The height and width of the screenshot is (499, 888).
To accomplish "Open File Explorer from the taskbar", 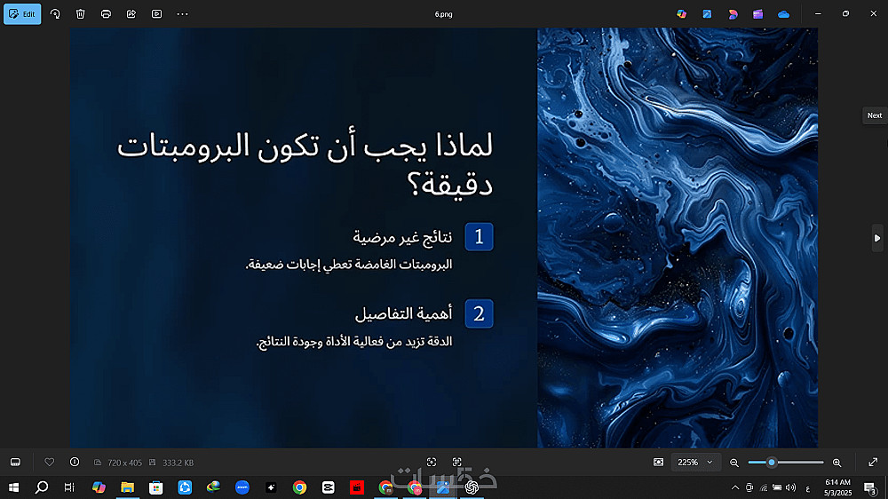I will click(x=127, y=487).
